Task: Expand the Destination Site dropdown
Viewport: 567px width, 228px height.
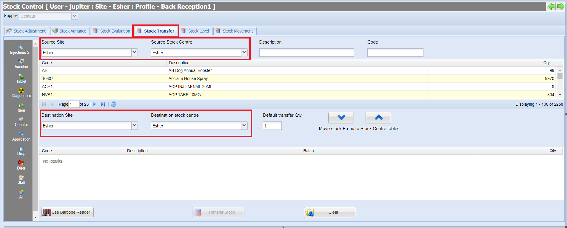Action: pos(135,126)
